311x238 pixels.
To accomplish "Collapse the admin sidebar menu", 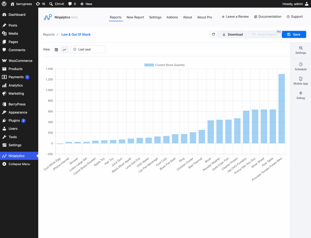I will pyautogui.click(x=19, y=164).
